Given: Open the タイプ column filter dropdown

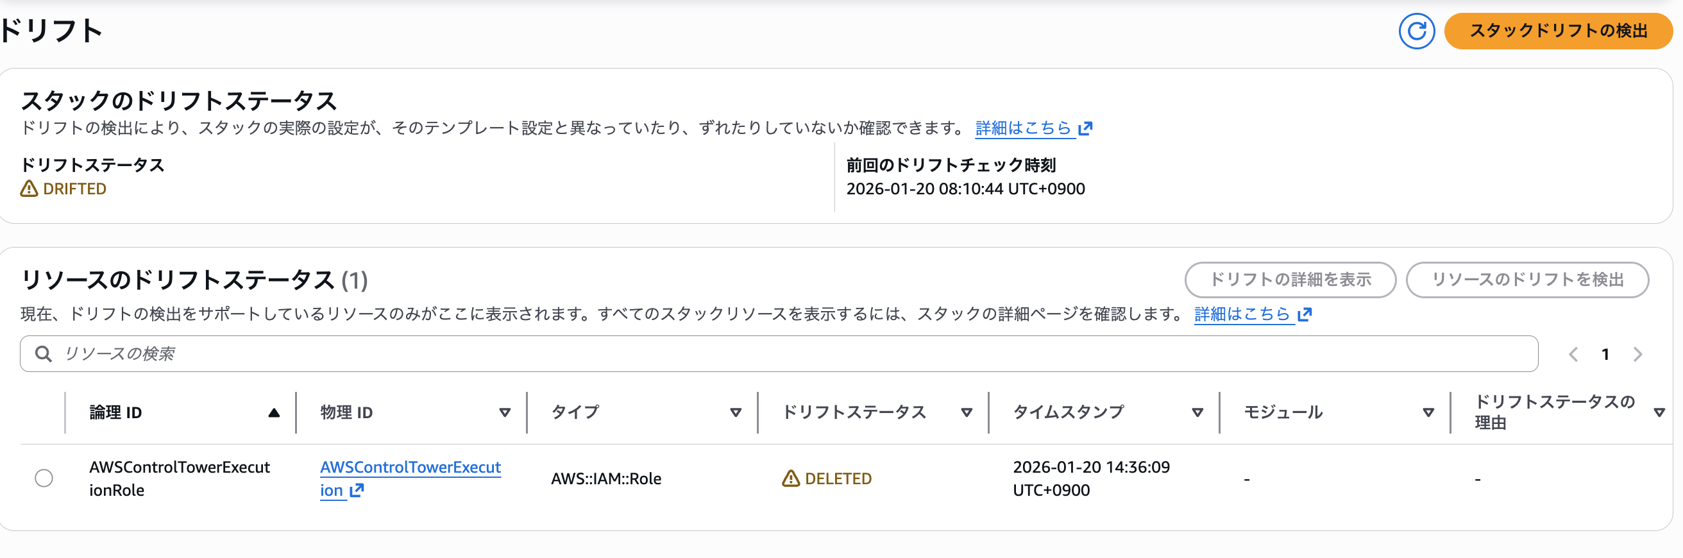Looking at the screenshot, I should 736,412.
